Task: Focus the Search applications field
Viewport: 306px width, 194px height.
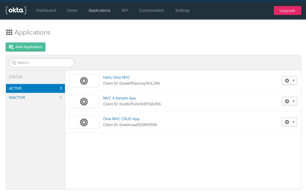Action: (44, 63)
